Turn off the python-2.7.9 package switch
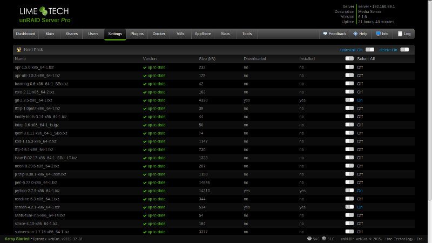 (x=349, y=191)
